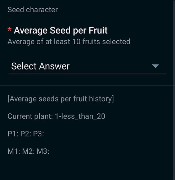The width and height of the screenshot is (175, 180).
Task: Click the 'M1: M2: M3:' history line
Action: pyautogui.click(x=28, y=151)
